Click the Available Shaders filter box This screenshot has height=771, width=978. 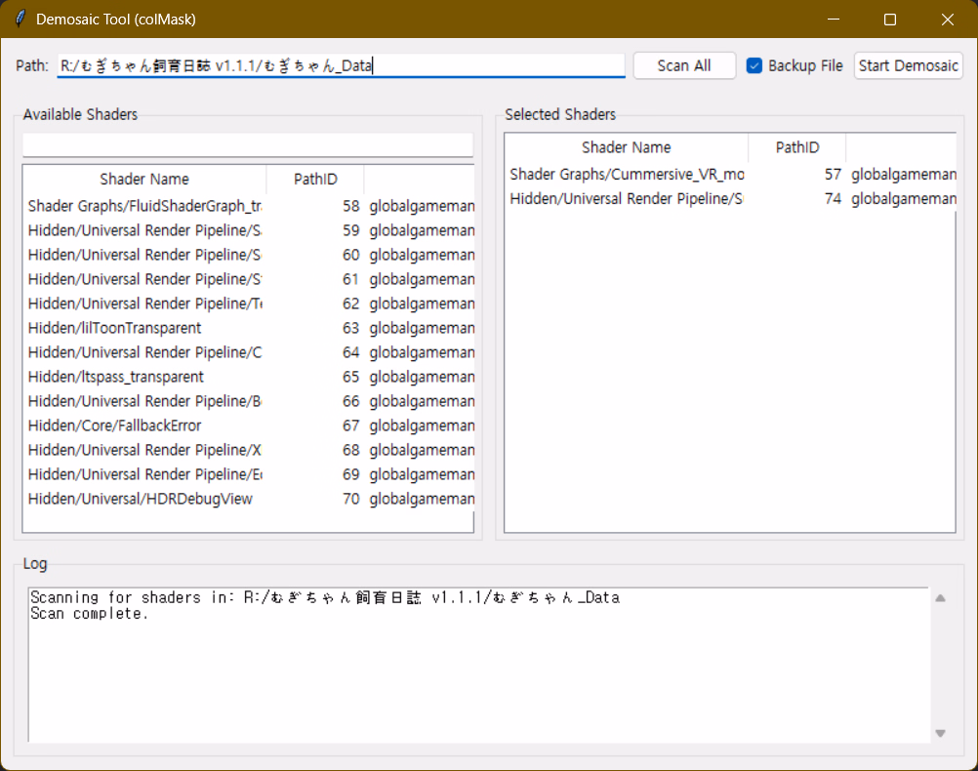click(247, 144)
